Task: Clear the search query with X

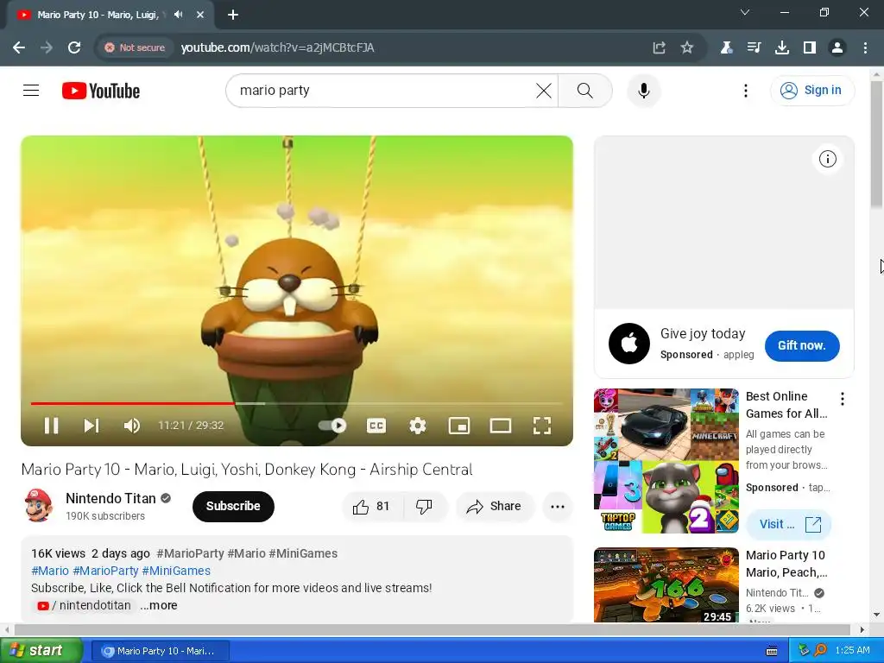Action: click(x=544, y=90)
